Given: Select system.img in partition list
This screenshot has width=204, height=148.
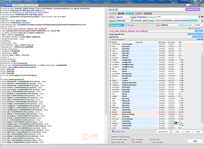Looking at the screenshot, I should 127,123.
